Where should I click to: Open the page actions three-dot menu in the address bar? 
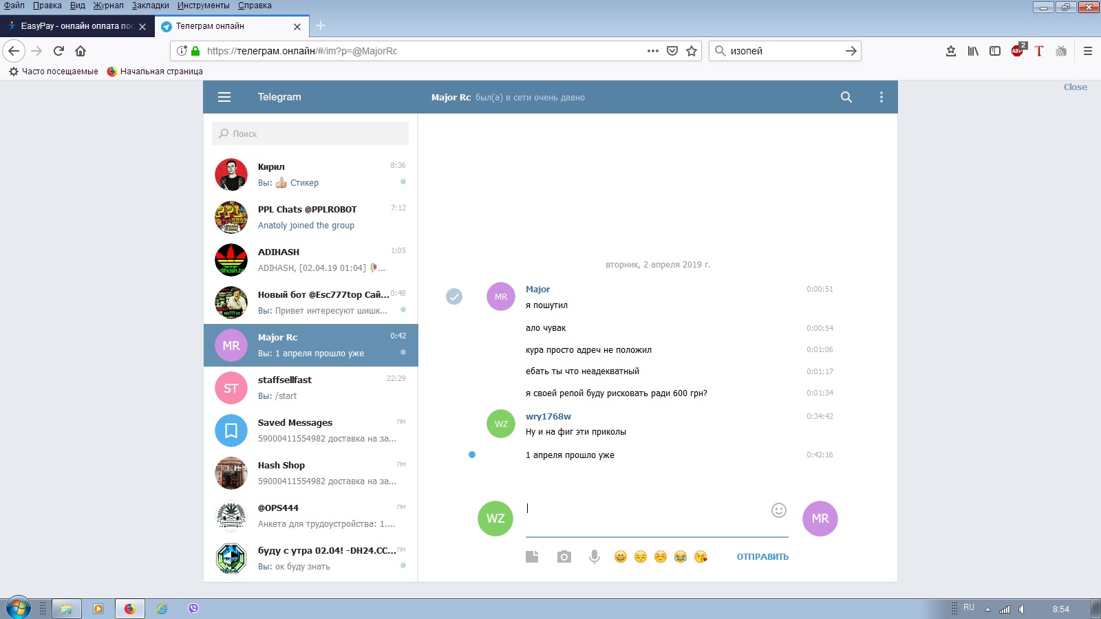pos(653,51)
